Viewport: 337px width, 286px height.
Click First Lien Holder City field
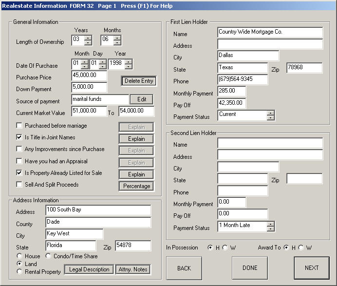tap(248, 56)
